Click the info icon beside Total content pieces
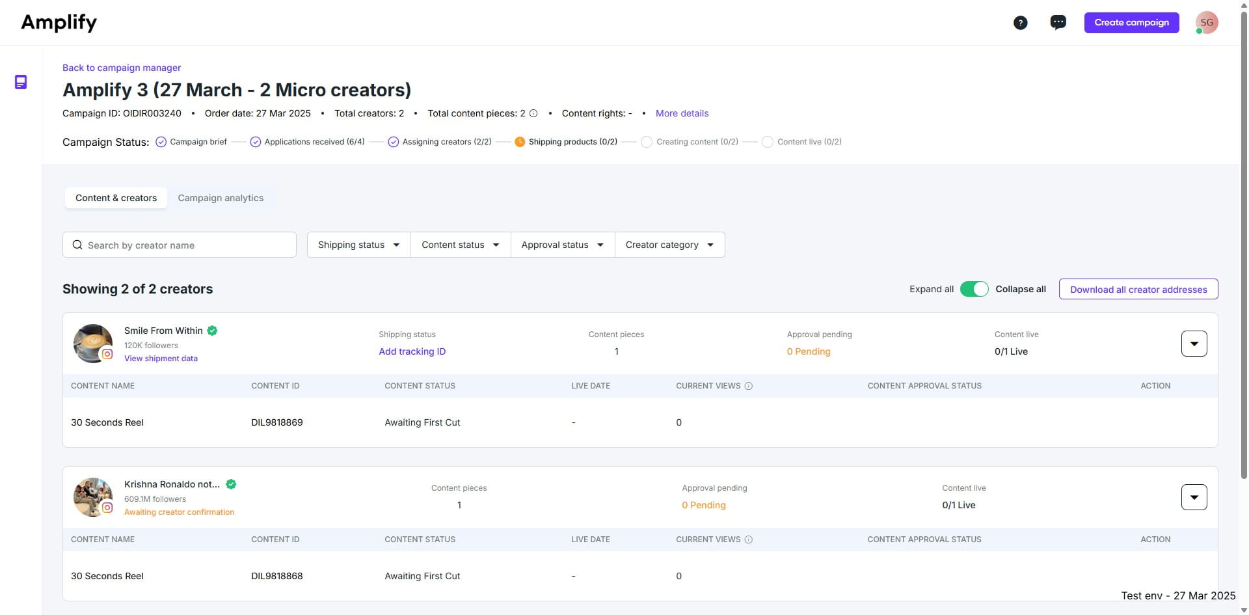This screenshot has height=615, width=1249. 533,113
